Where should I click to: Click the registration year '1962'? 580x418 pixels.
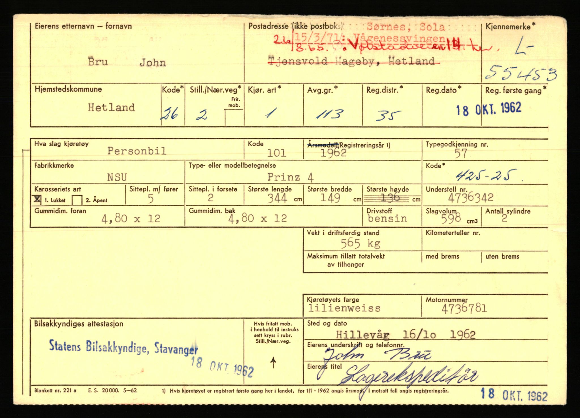(x=333, y=153)
